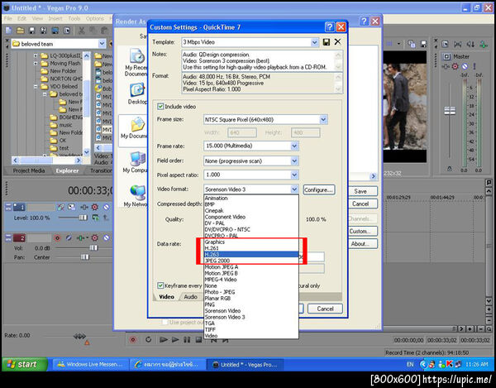
Task: Click Save in the Render As dialog
Action: coord(363,191)
